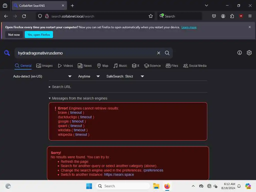Open the Anytime time range dropdown
The width and height of the screenshot is (256, 192).
pyautogui.click(x=89, y=76)
